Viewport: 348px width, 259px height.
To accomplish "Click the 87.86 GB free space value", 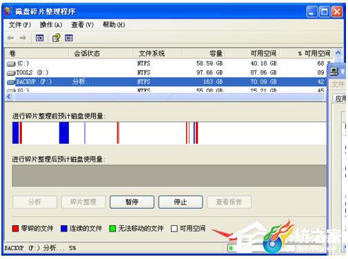I will (263, 72).
